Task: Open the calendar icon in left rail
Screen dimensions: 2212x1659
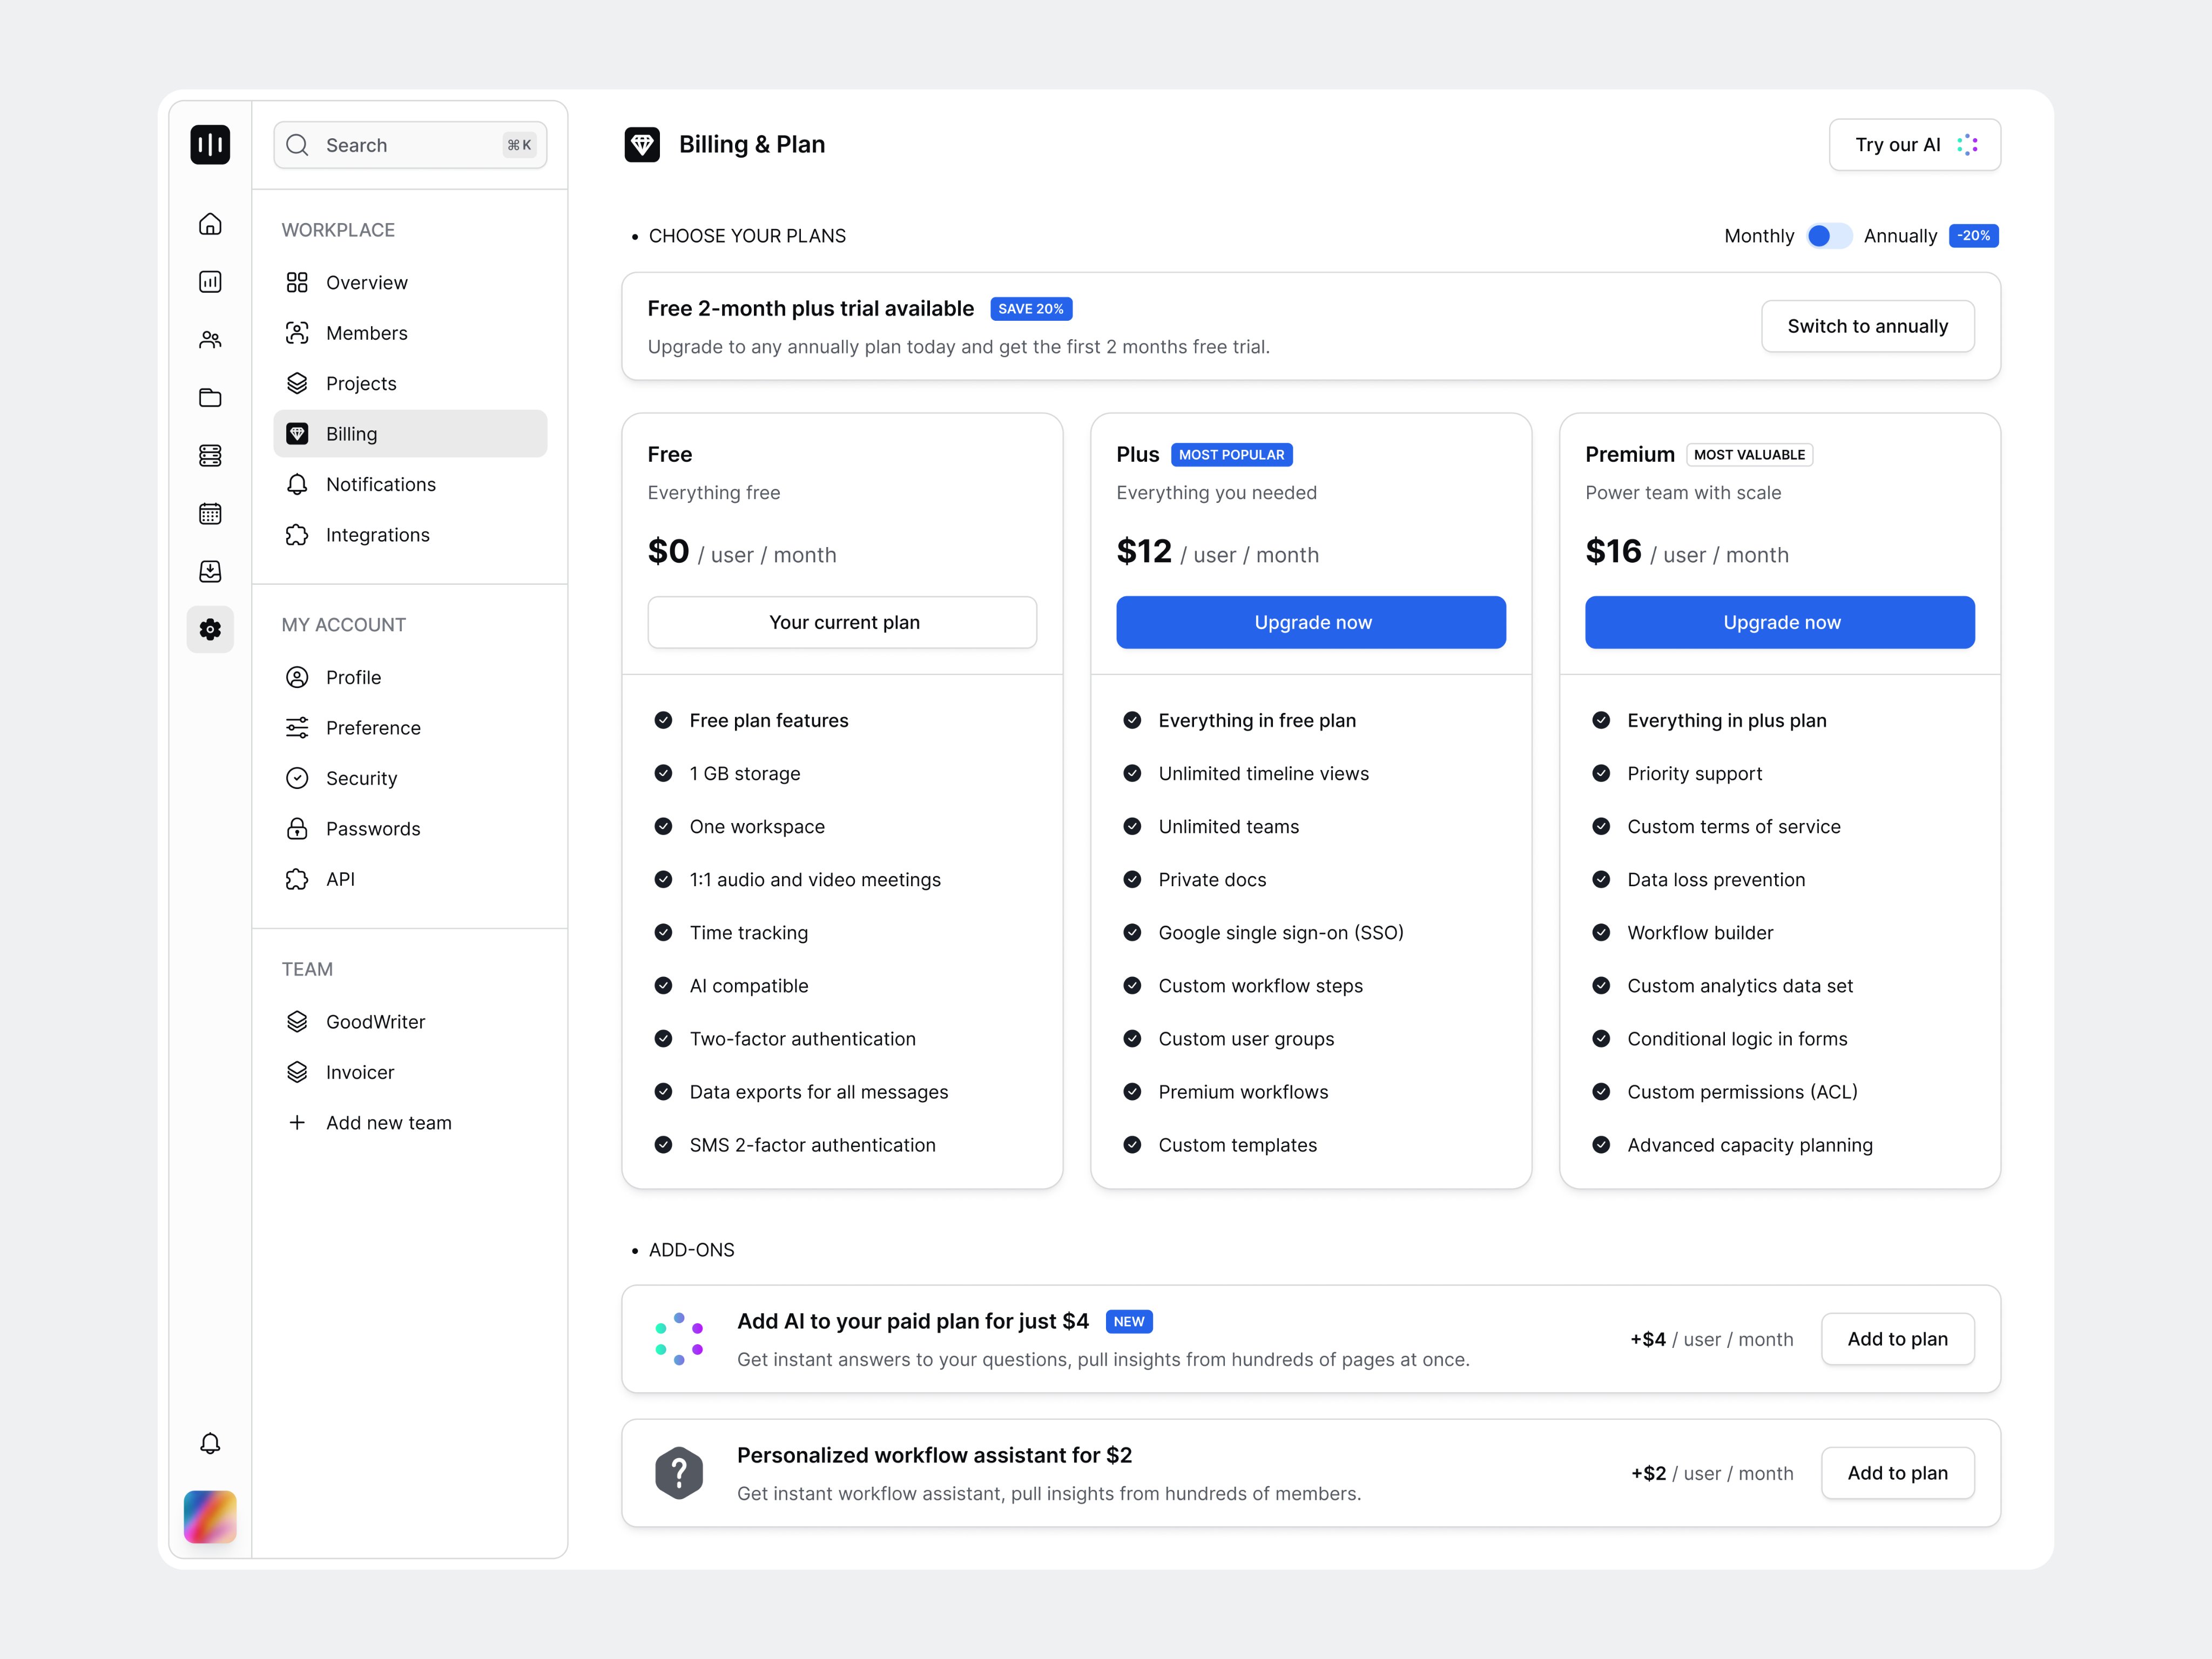Action: (210, 514)
